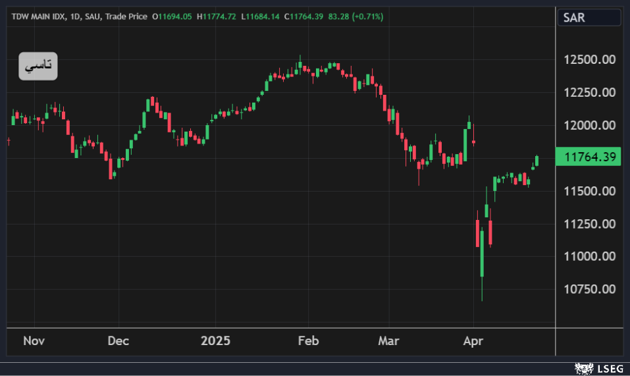This screenshot has height=376, width=630.
Task: Click the LSEG logo
Action: pos(599,368)
